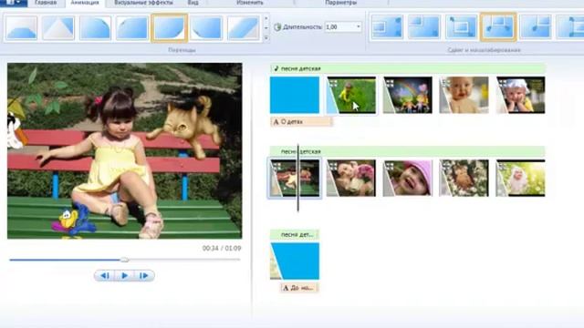
Task: Switch to the Вид tab
Action: (193, 3)
